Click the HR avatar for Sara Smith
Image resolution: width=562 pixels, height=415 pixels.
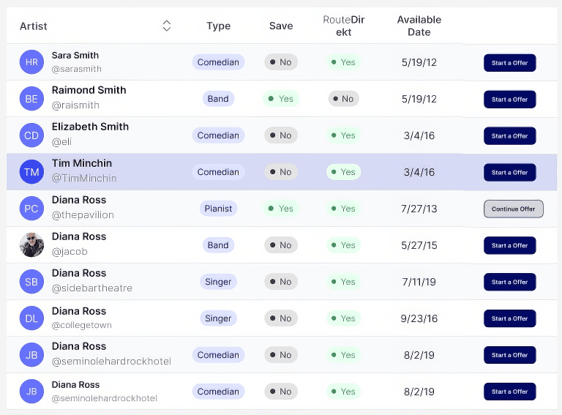tap(31, 62)
